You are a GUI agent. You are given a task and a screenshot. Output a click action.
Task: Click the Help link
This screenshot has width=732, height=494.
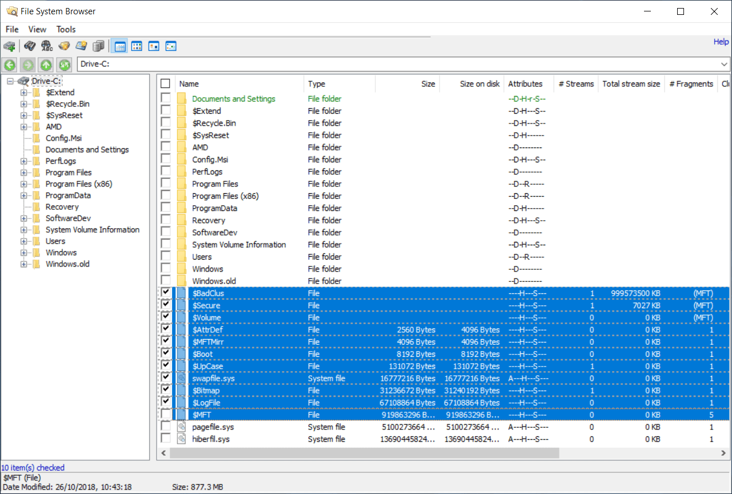(x=721, y=41)
